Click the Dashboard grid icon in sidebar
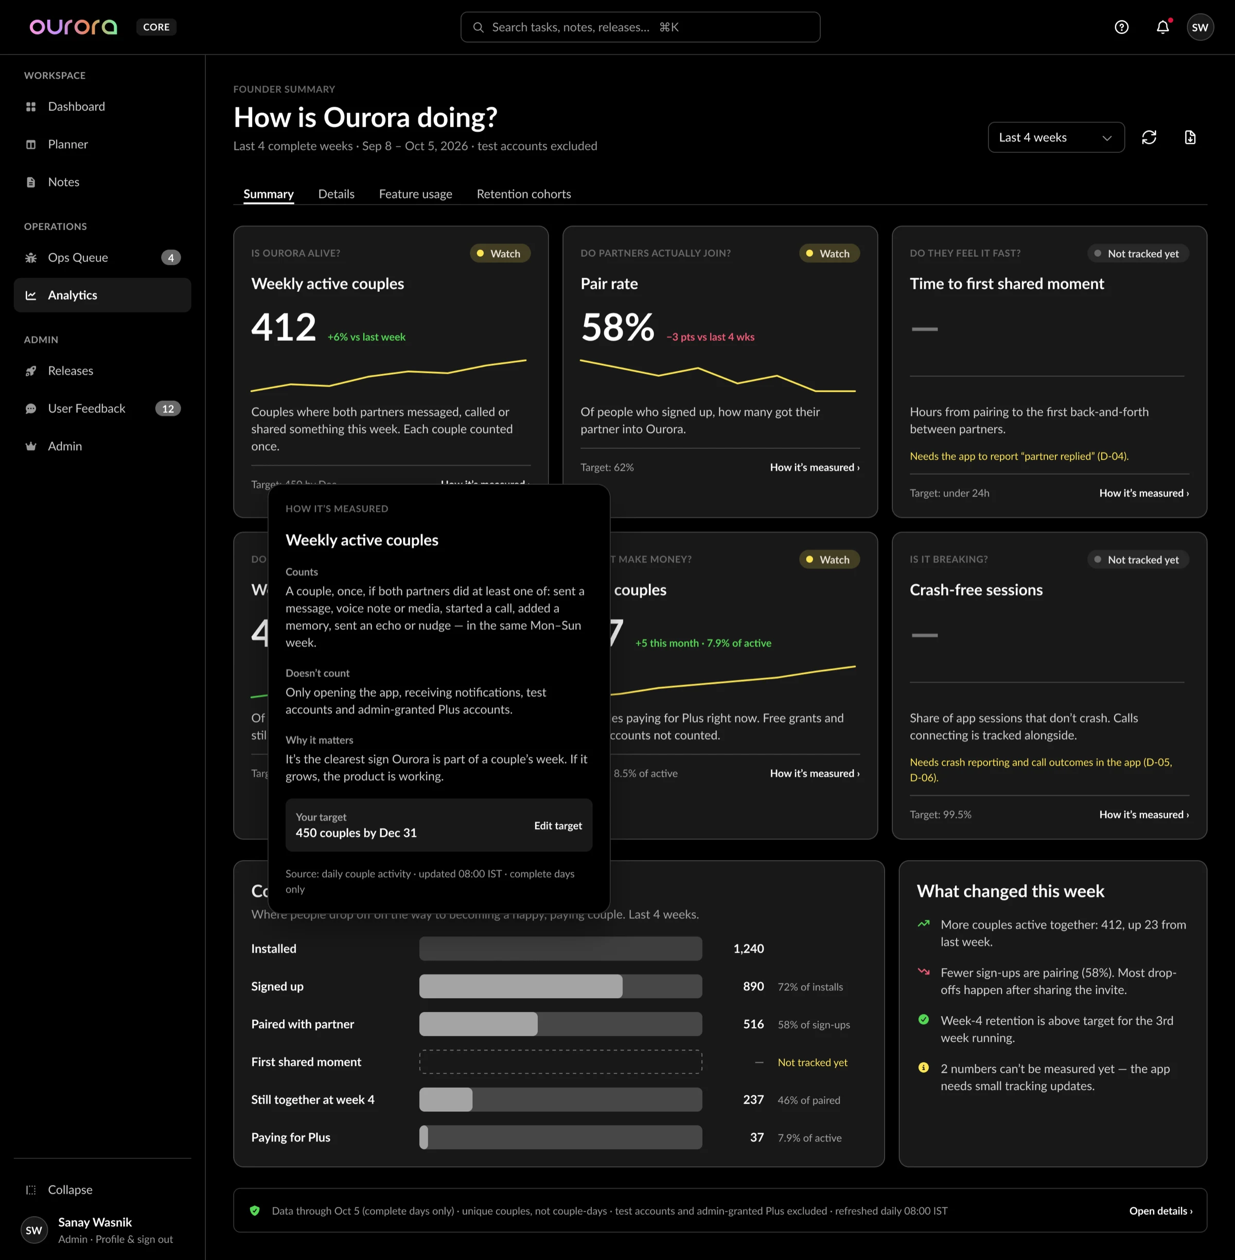Screen dimensions: 1235x1260 [x=30, y=107]
